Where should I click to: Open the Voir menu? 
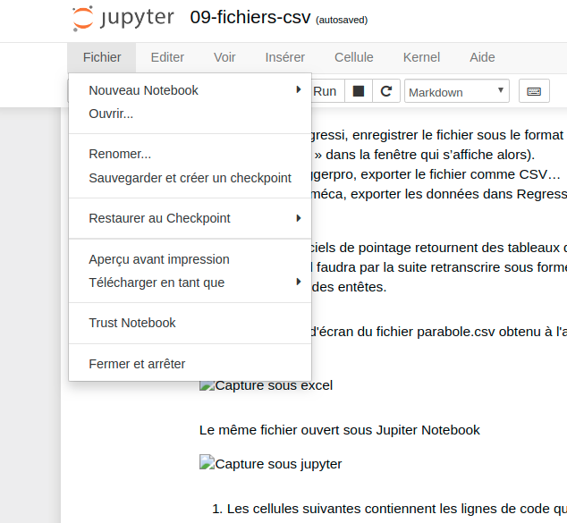coord(224,57)
